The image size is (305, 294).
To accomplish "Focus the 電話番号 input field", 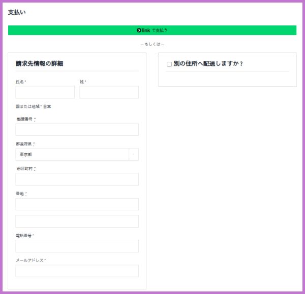I will (x=77, y=246).
